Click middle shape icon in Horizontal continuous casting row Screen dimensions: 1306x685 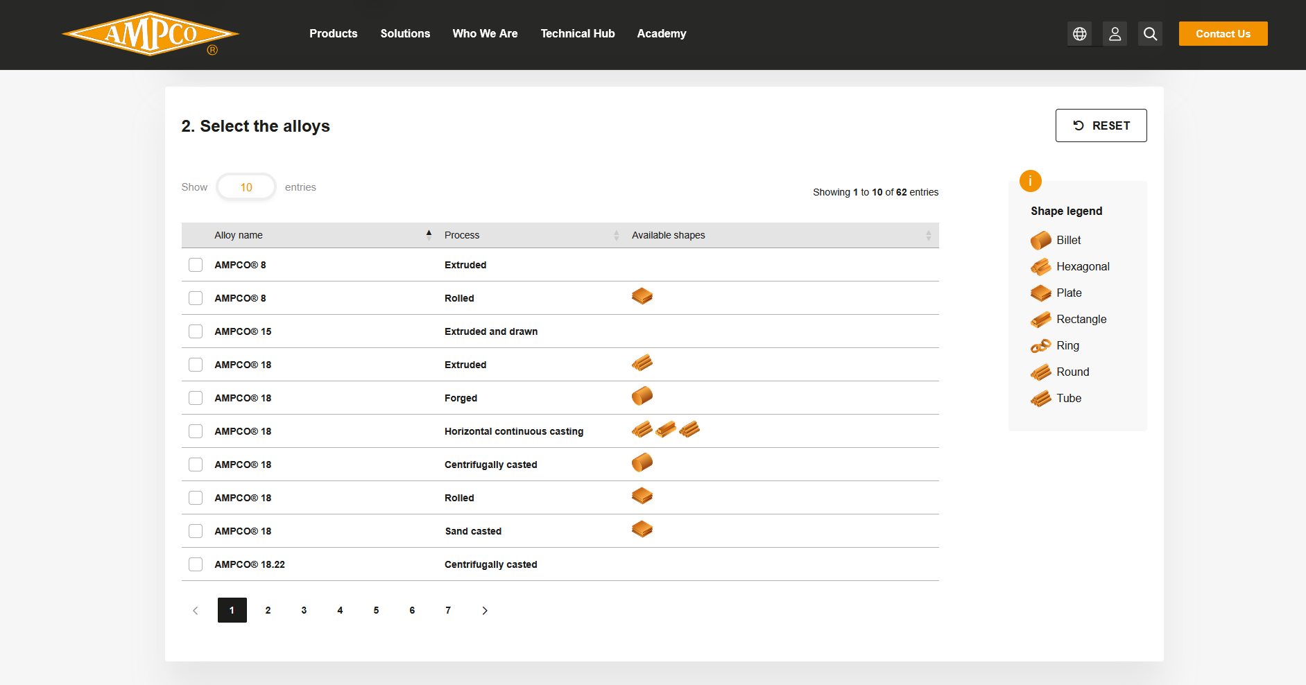(666, 430)
